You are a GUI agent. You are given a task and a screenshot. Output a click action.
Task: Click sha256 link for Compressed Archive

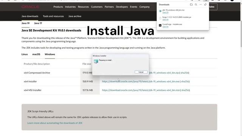click(185, 73)
